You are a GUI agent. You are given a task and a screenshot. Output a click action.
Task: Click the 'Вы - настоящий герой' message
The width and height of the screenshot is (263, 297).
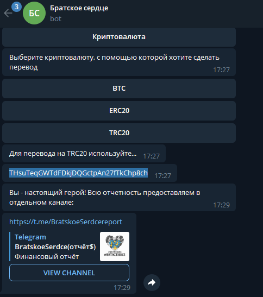pos(119,198)
